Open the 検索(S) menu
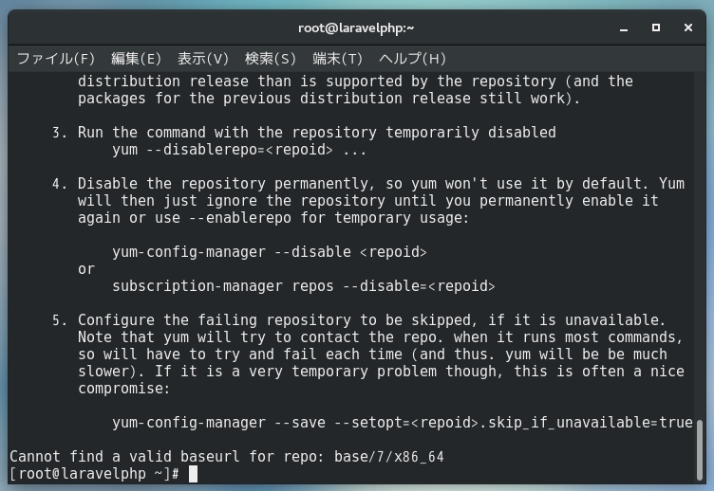Viewport: 714px width, 491px height. [x=270, y=59]
